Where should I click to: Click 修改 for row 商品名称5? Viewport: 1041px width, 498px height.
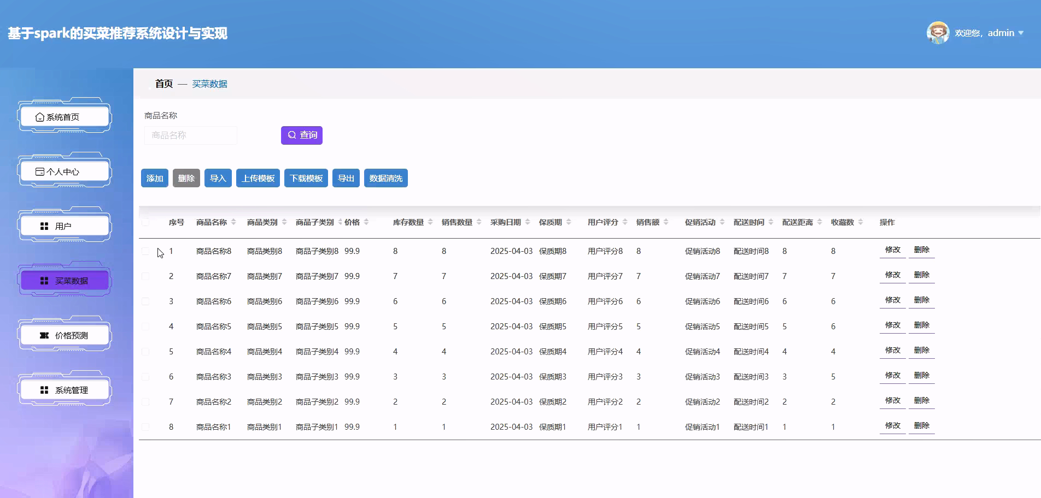[x=893, y=325]
